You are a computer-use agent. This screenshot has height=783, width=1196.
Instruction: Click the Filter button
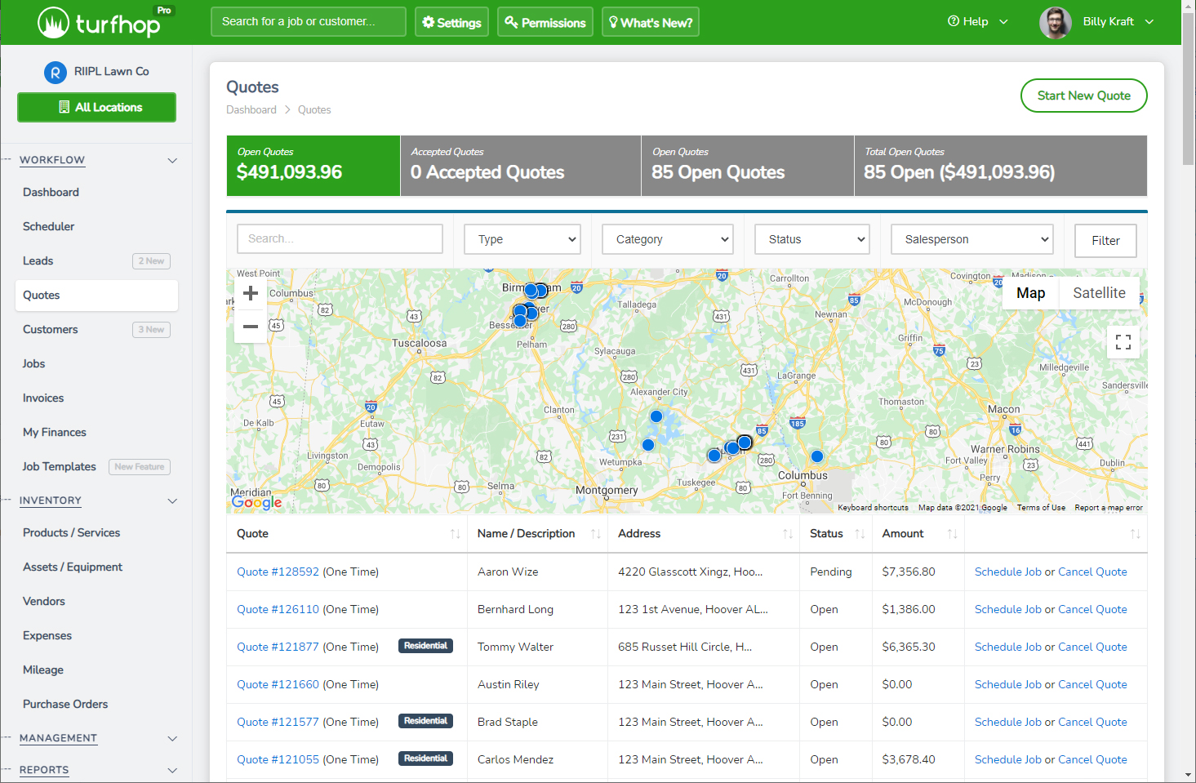click(x=1105, y=241)
